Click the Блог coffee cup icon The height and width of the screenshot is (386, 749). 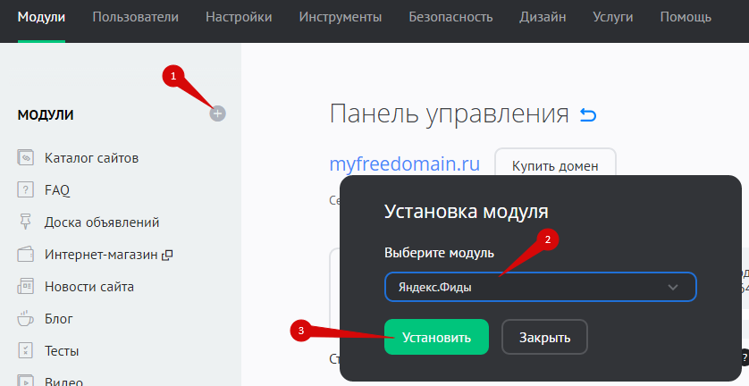25,318
